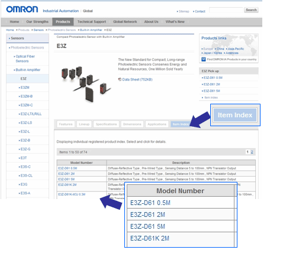Click the OMRON logo
This screenshot has width=299, height=253.
click(x=22, y=9)
